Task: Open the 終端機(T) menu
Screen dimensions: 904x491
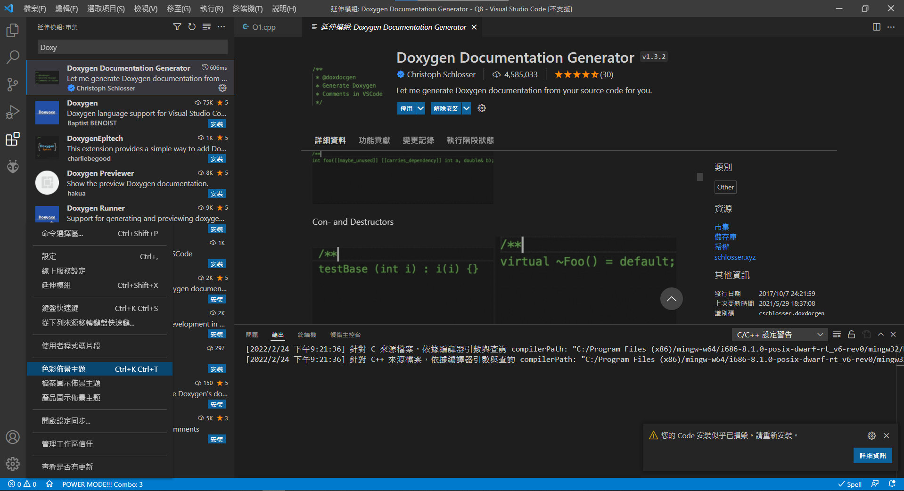Action: click(247, 8)
